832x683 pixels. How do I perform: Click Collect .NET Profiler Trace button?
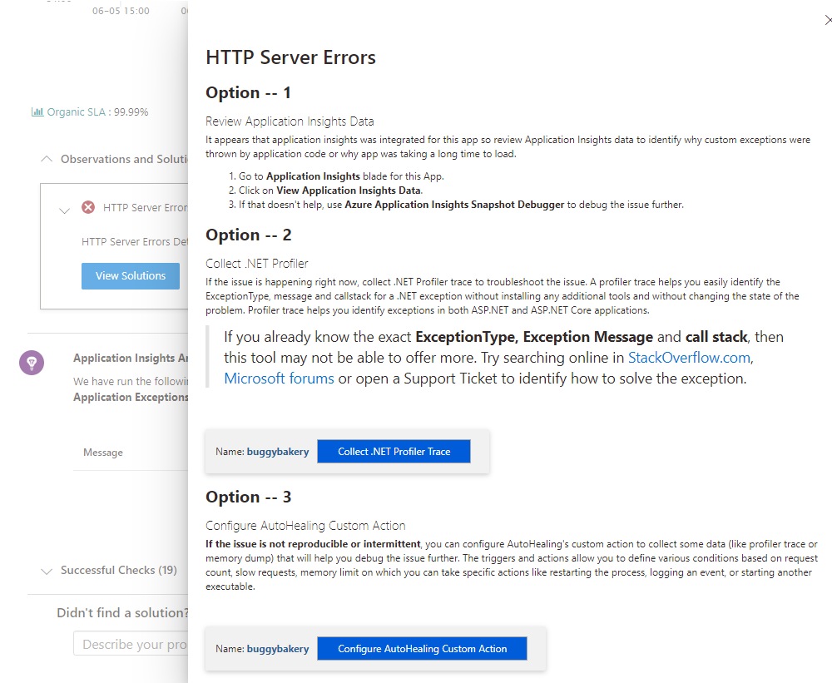(x=394, y=452)
